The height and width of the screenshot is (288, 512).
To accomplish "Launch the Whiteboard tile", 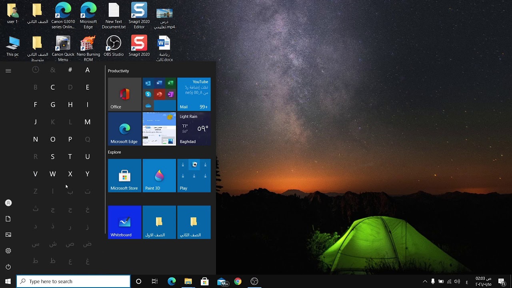I will [124, 222].
